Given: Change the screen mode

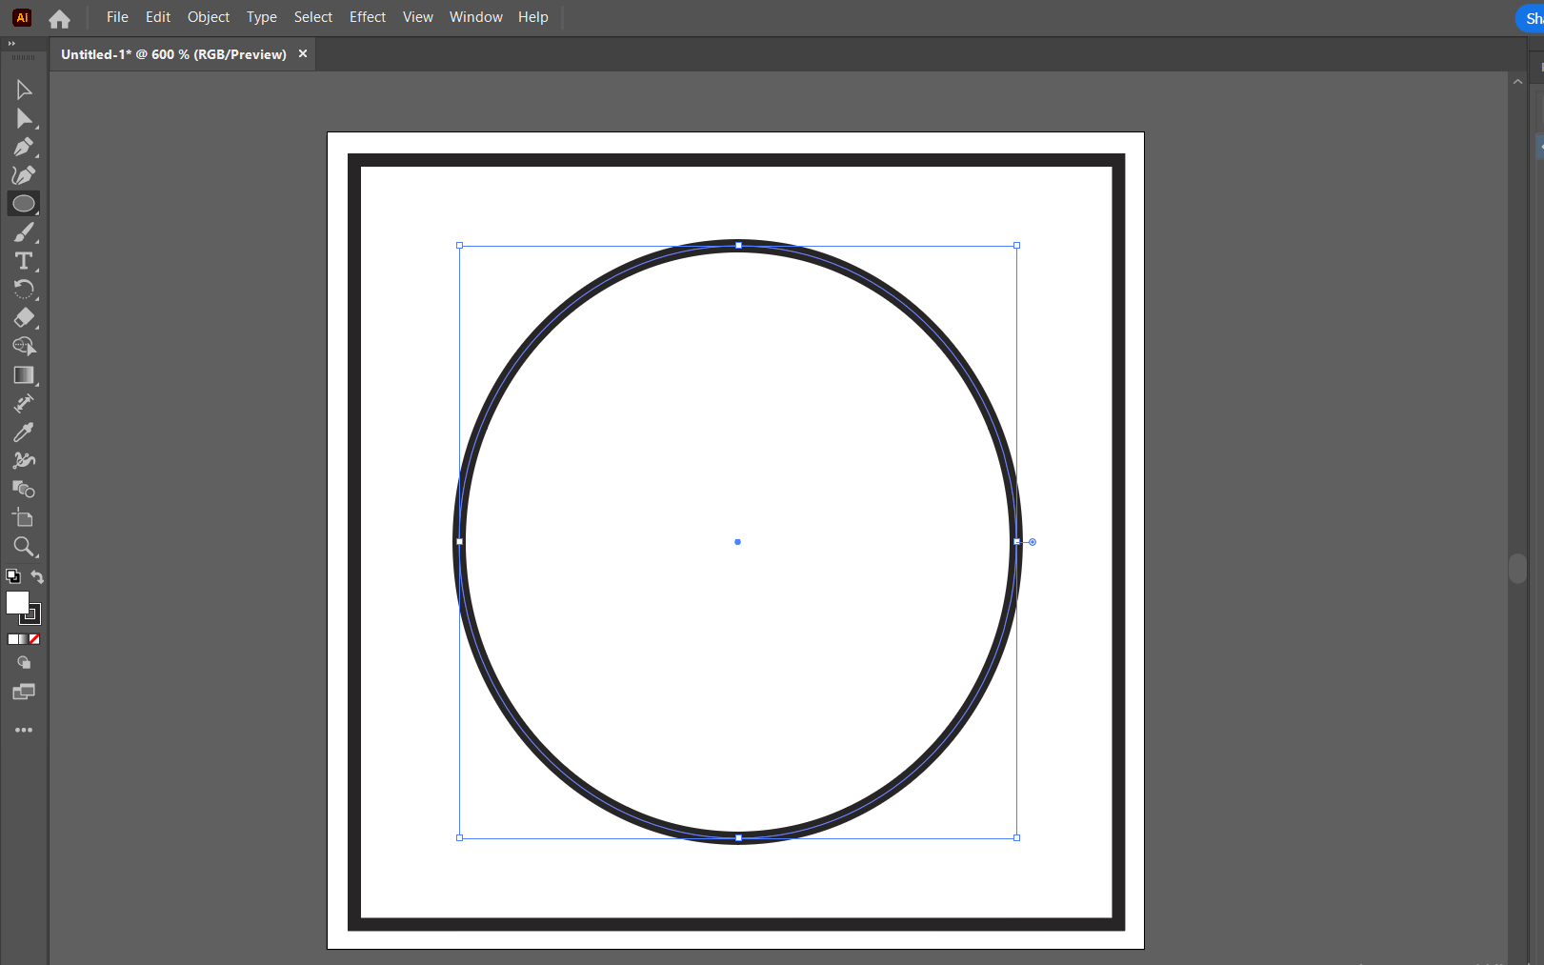Looking at the screenshot, I should point(24,692).
